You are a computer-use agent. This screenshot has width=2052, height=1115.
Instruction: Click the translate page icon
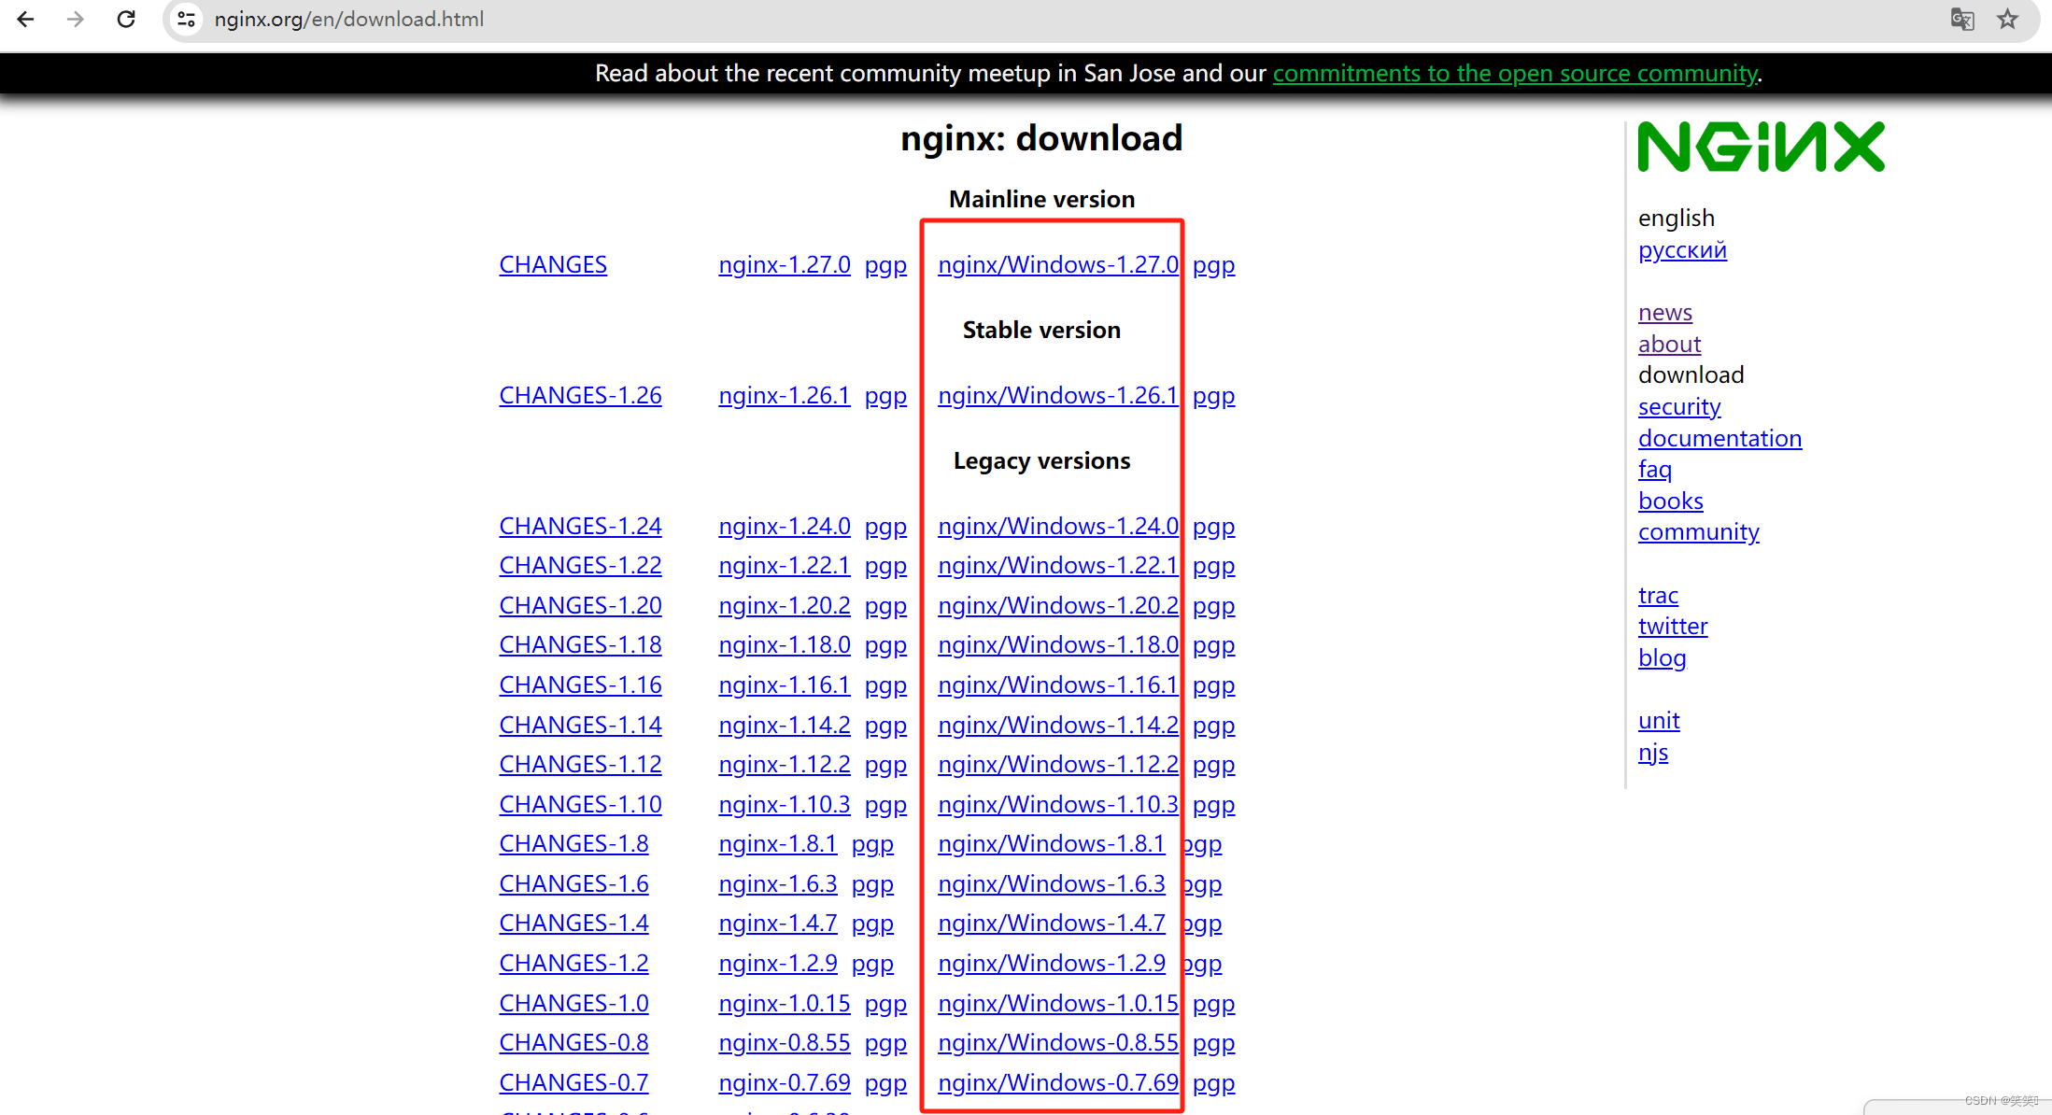click(1962, 19)
